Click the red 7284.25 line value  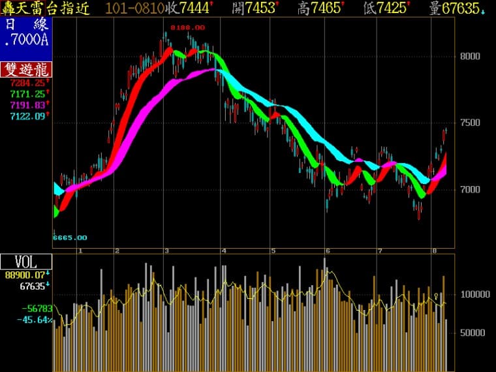pyautogui.click(x=27, y=84)
